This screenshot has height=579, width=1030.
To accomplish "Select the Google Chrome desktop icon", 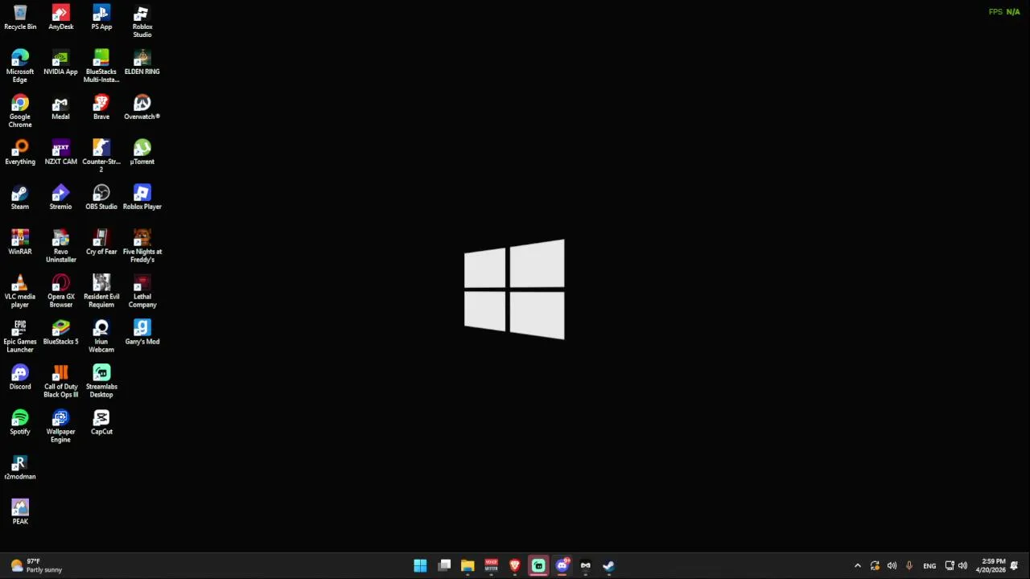I will (20, 112).
